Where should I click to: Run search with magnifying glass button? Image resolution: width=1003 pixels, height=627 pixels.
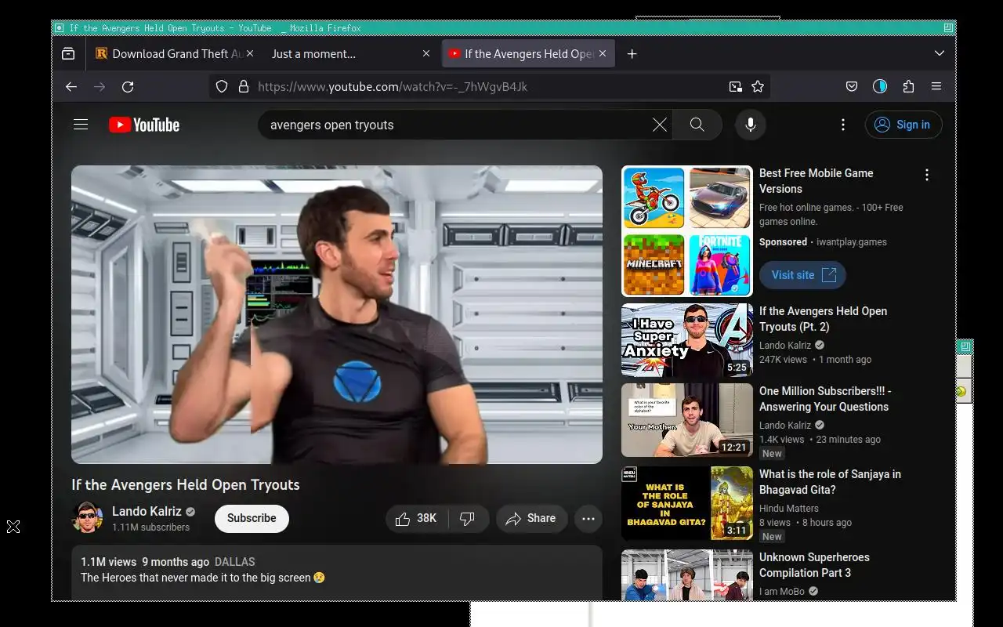pyautogui.click(x=697, y=125)
